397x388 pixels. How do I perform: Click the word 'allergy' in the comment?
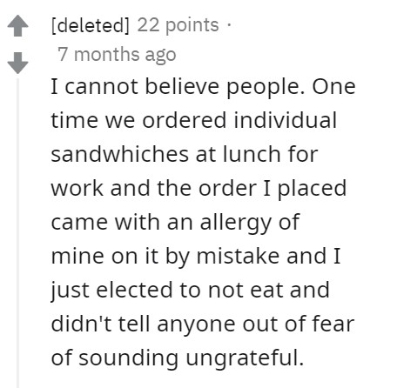(x=235, y=223)
